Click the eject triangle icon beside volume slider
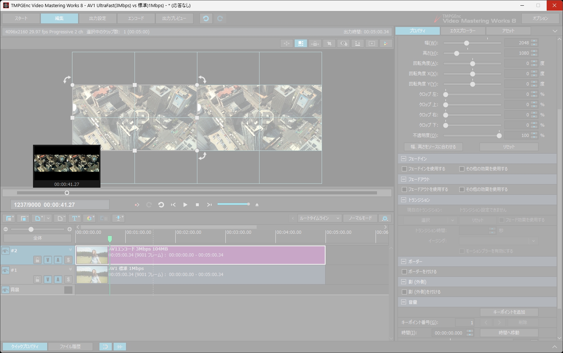Screen dimensions: 563x353 pos(257,205)
